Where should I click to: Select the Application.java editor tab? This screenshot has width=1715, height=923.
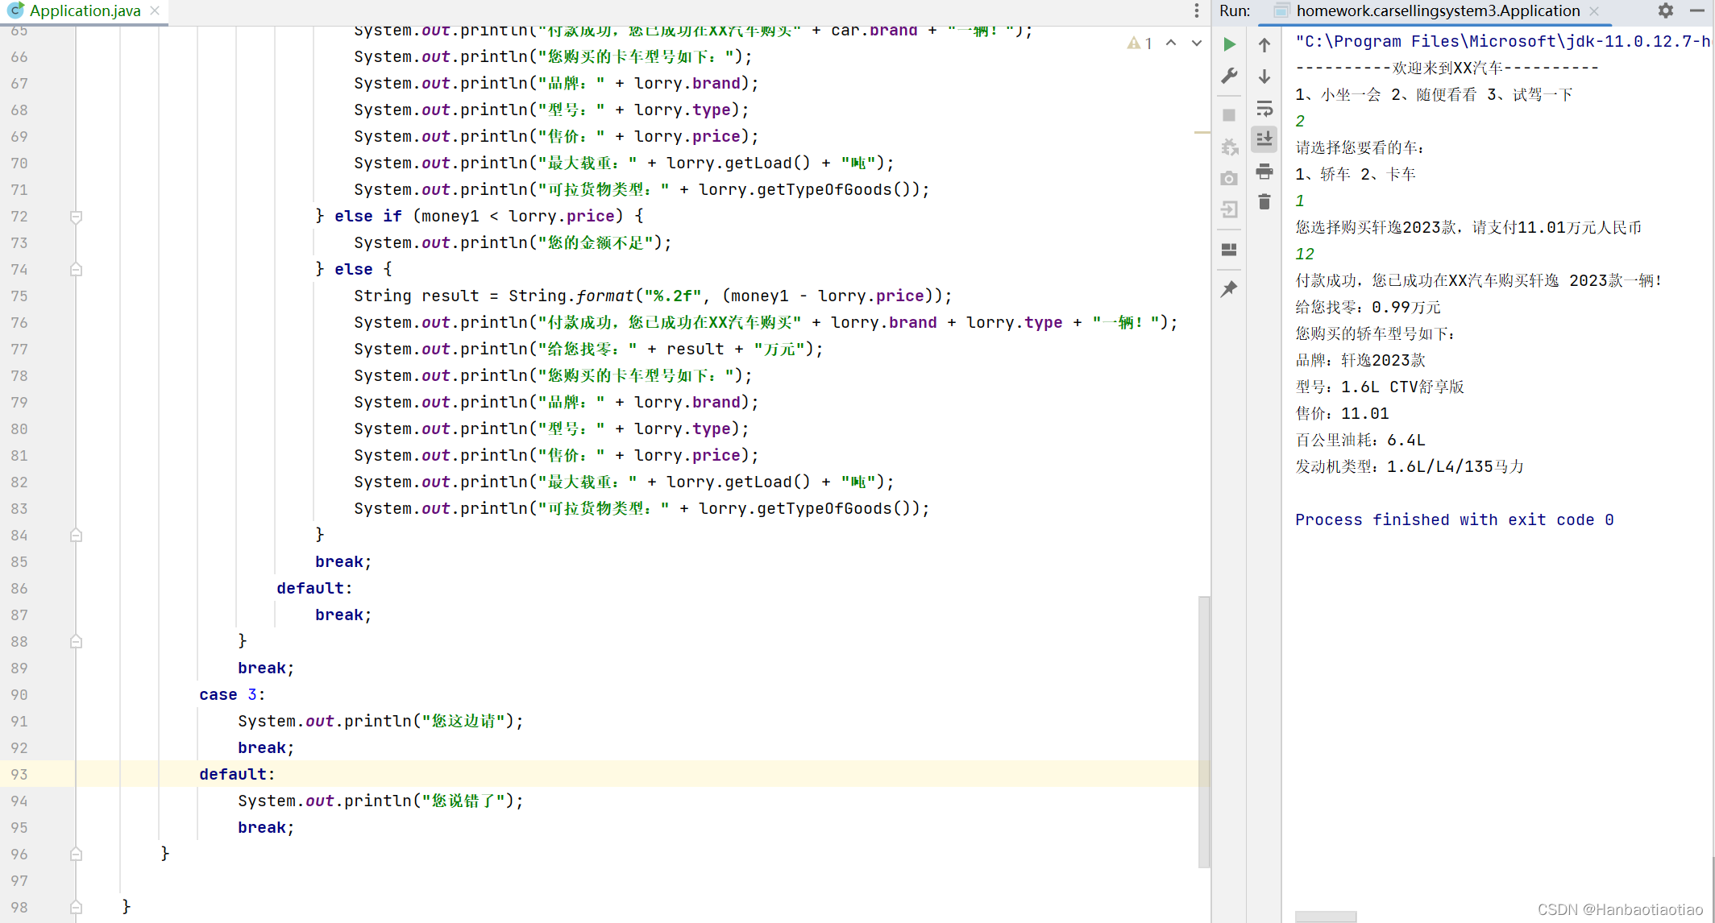[85, 10]
